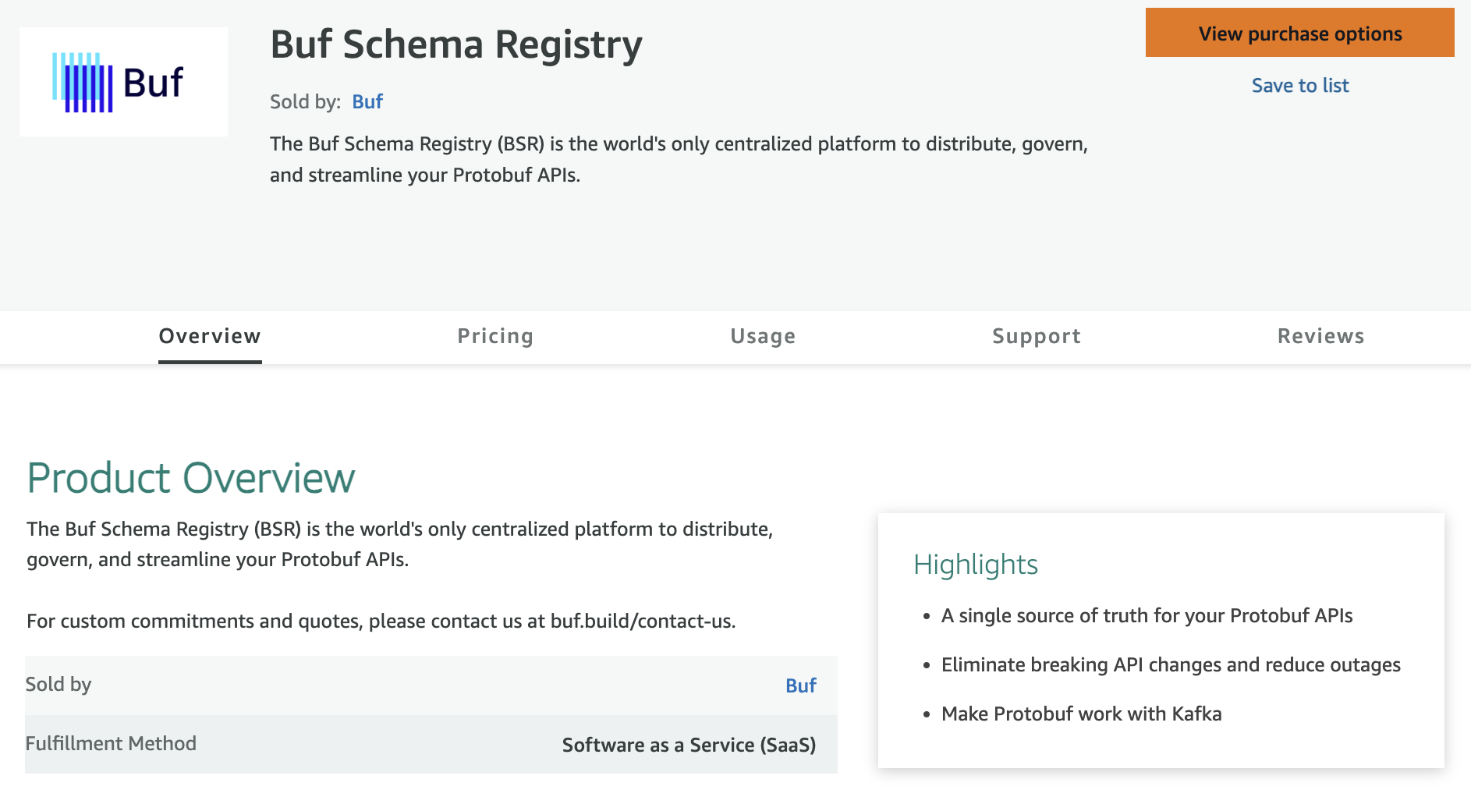
Task: Switch to the Overview tab
Action: [210, 336]
